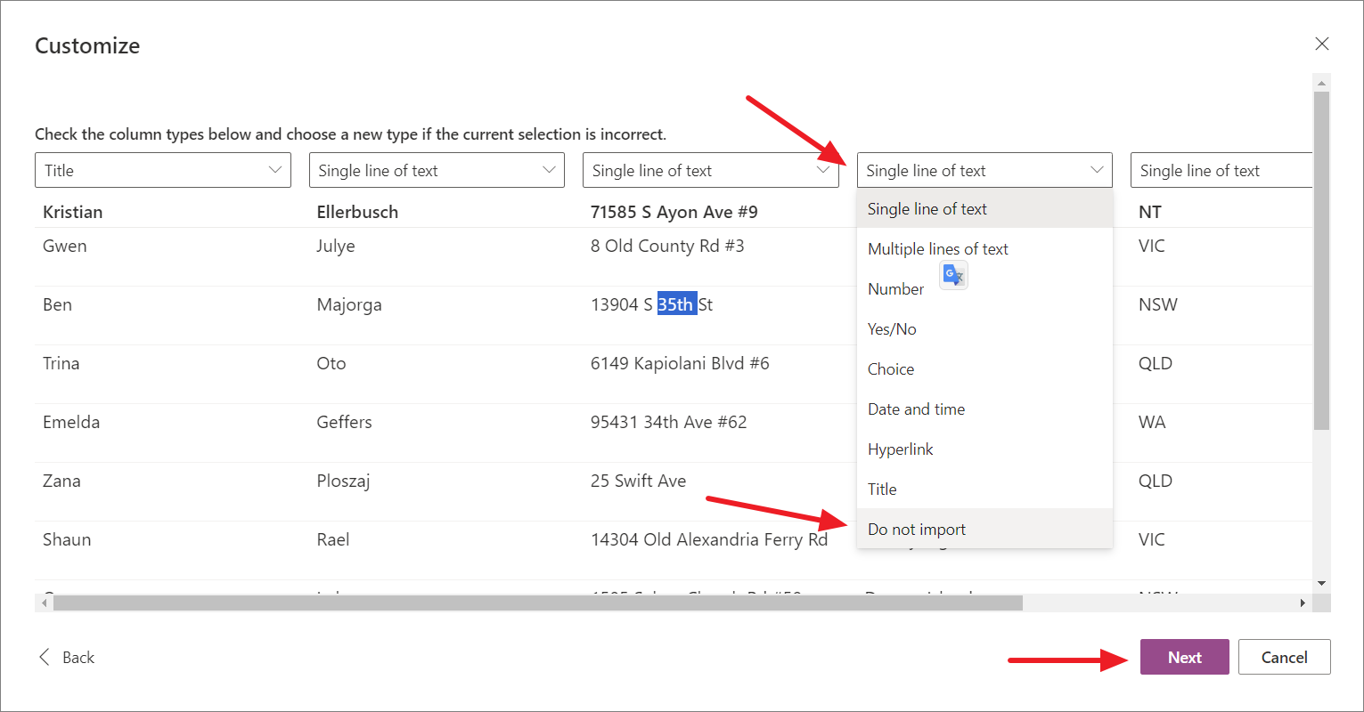1364x712 pixels.
Task: Open the Title column type dropdown
Action: [163, 170]
